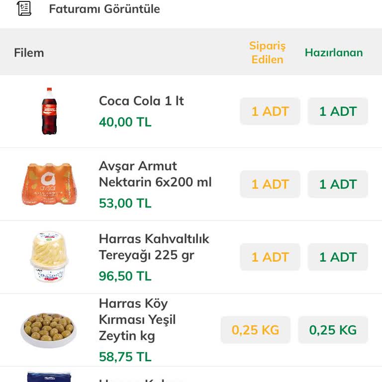The height and width of the screenshot is (382, 382).
Task: Tap the Harras butter tub image
Action: tap(49, 257)
